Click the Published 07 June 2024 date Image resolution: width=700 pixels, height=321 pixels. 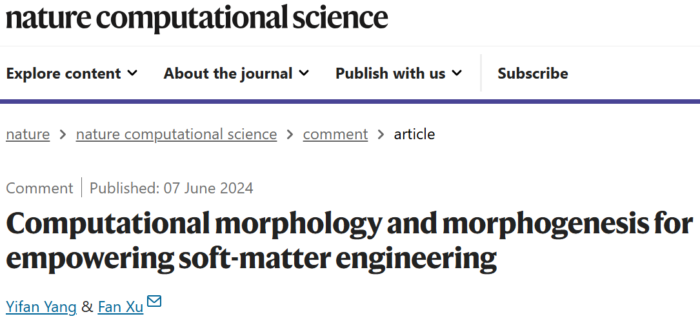[171, 188]
